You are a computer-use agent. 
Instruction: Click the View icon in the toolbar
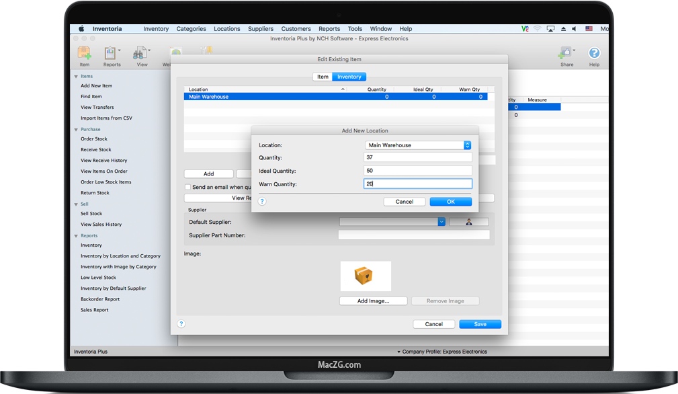(x=139, y=55)
